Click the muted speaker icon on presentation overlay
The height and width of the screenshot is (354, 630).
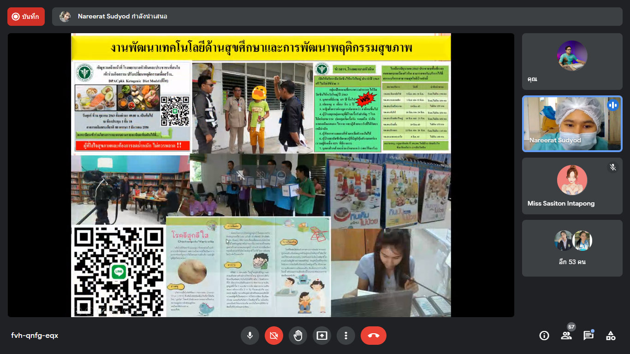pyautogui.click(x=261, y=175)
